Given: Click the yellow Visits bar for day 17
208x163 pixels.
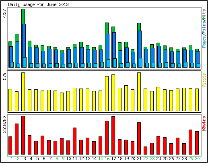Looking at the screenshot, I should pos(113,93).
